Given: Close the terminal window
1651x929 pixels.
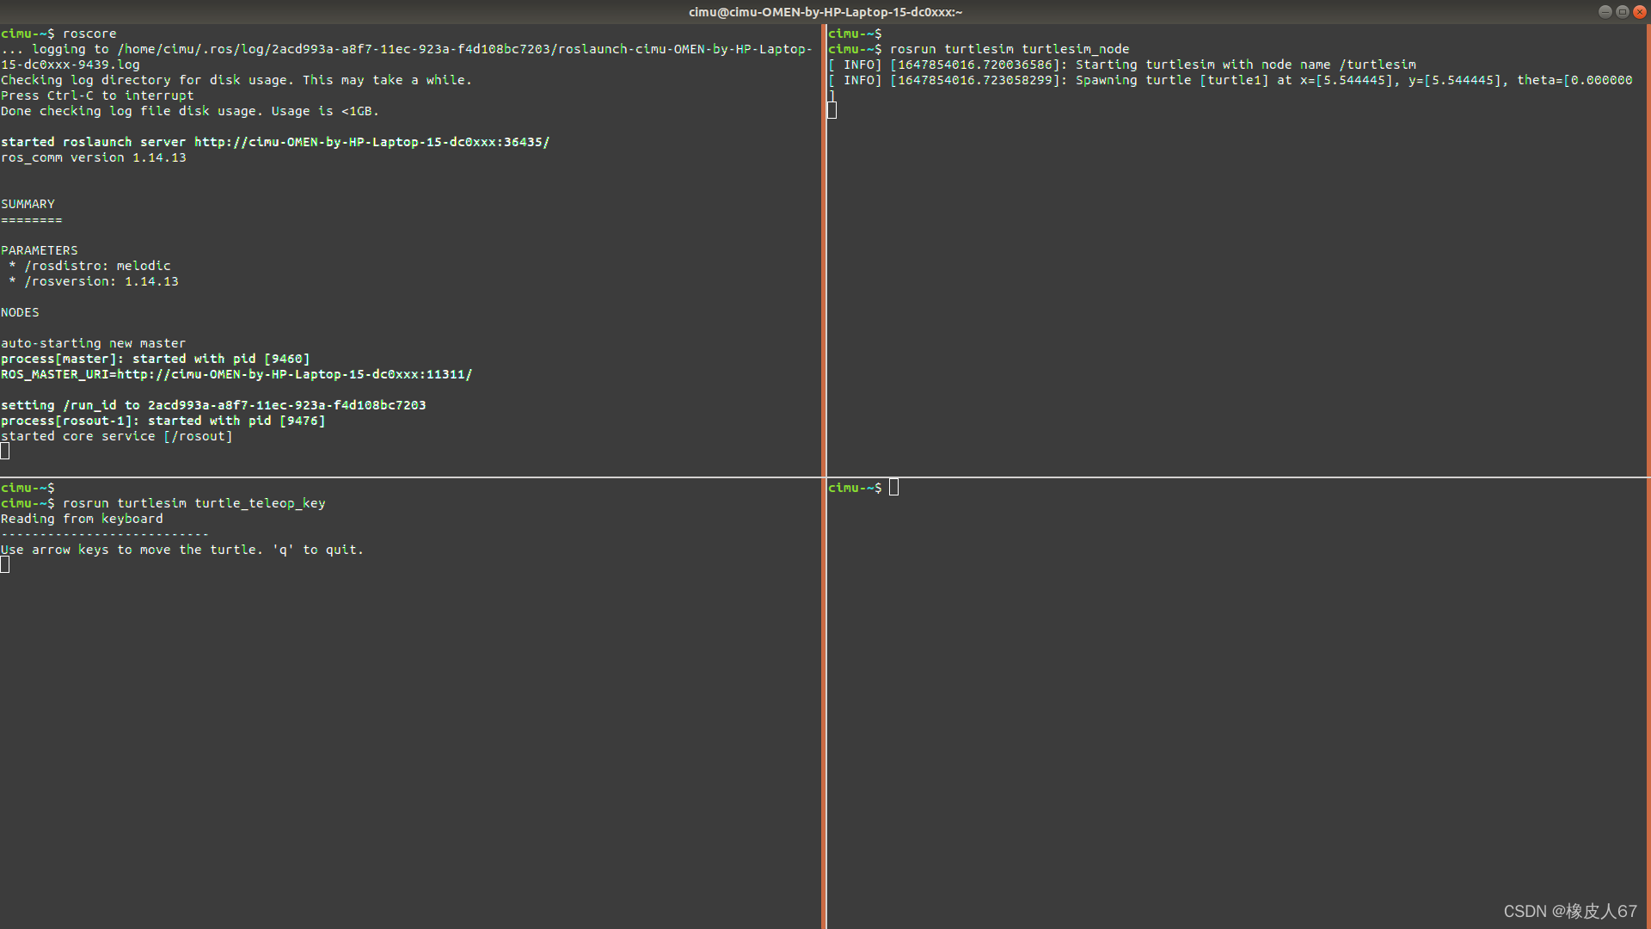Looking at the screenshot, I should click(x=1640, y=11).
